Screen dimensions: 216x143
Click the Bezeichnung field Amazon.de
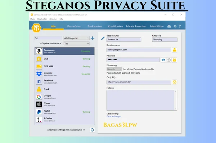(124, 40)
